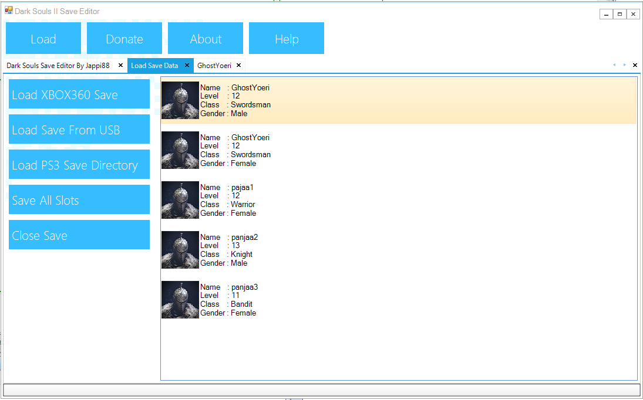Image resolution: width=643 pixels, height=400 pixels.
Task: Click the About button
Action: click(x=206, y=38)
